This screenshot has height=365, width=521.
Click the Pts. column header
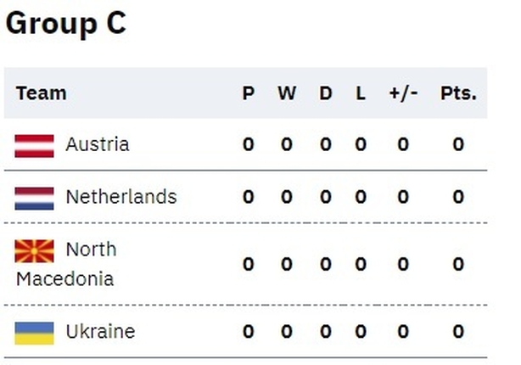point(458,93)
